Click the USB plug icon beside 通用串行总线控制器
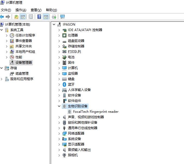Screen dimensions: 184x164 click(x=64, y=128)
